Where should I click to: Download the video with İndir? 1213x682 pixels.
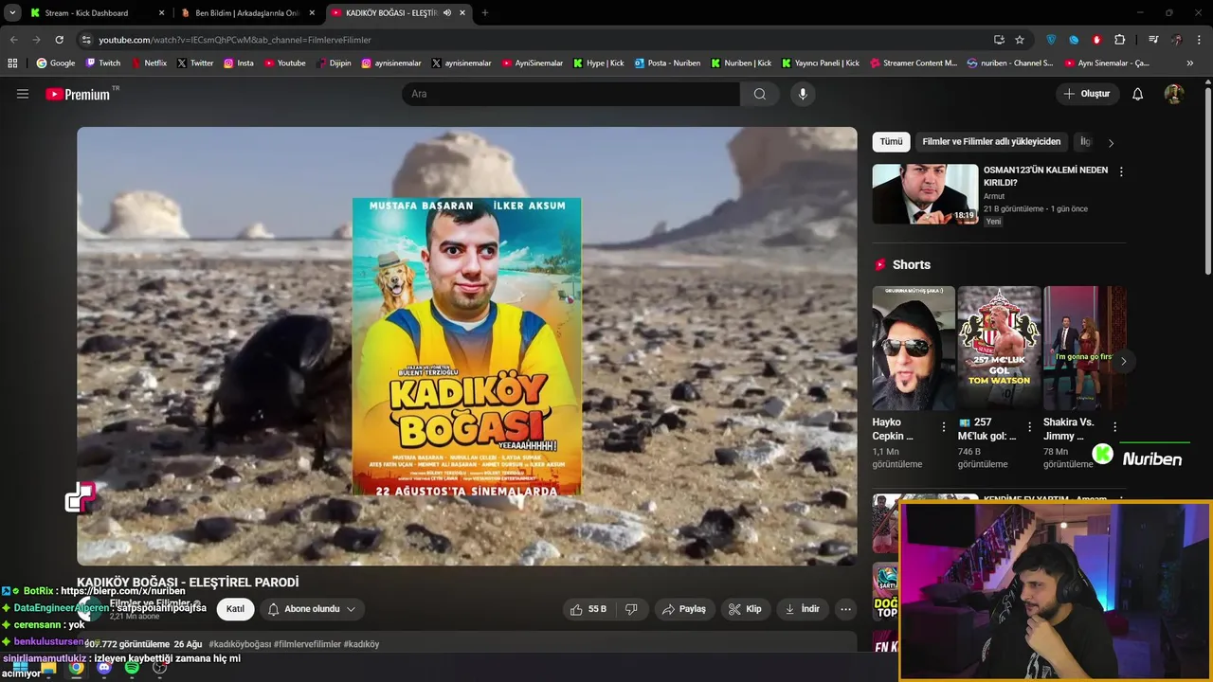coord(802,609)
